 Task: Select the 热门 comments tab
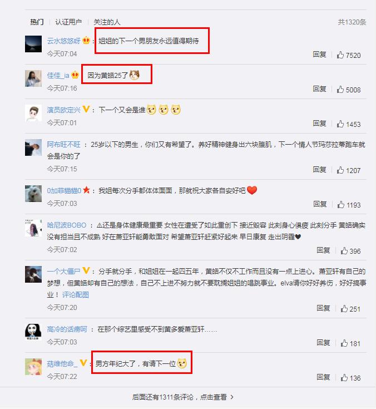[37, 22]
